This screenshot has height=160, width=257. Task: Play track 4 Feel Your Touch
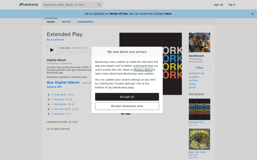coord(48,109)
